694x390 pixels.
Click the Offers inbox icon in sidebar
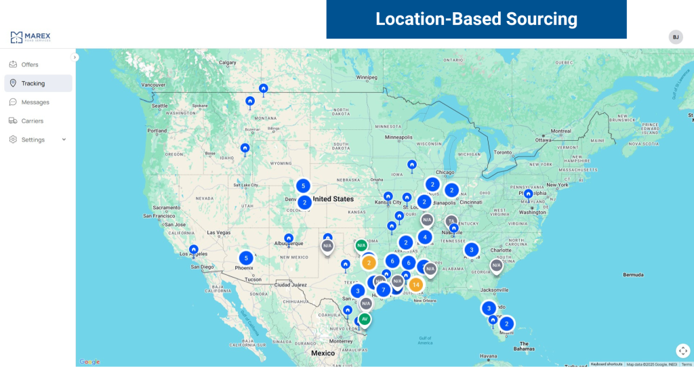tap(13, 64)
